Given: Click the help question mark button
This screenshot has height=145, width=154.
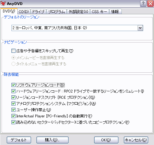Looking at the screenshot, I should tap(143, 4).
